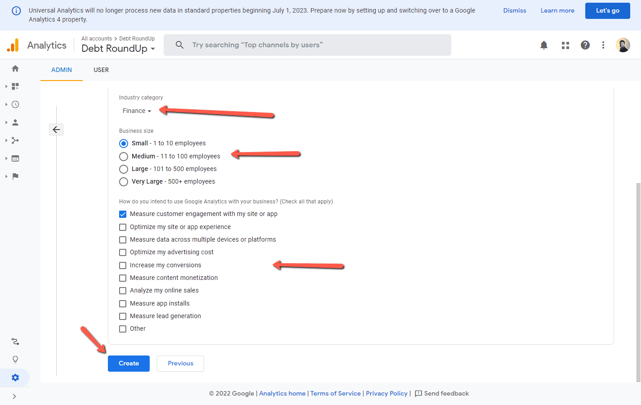This screenshot has width=641, height=405.
Task: Expand Audience section arrow in sidebar
Action: tap(6, 122)
